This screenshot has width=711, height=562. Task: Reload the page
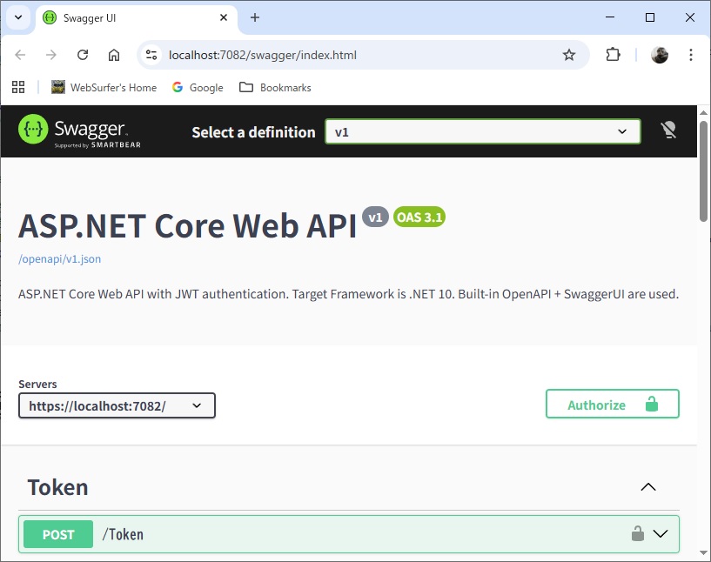tap(83, 55)
